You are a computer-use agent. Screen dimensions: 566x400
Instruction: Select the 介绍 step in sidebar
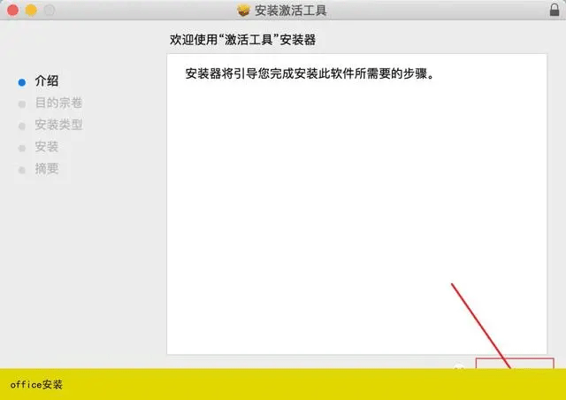[x=47, y=81]
